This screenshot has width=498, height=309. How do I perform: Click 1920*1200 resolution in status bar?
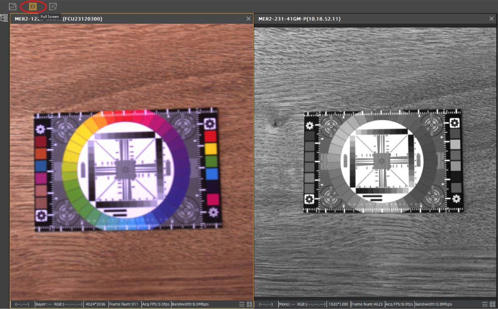point(339,304)
